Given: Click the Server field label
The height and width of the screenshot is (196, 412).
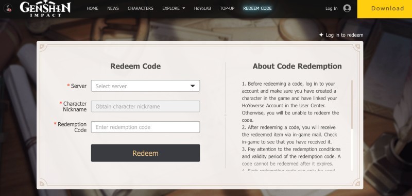Looking at the screenshot, I should pos(79,86).
